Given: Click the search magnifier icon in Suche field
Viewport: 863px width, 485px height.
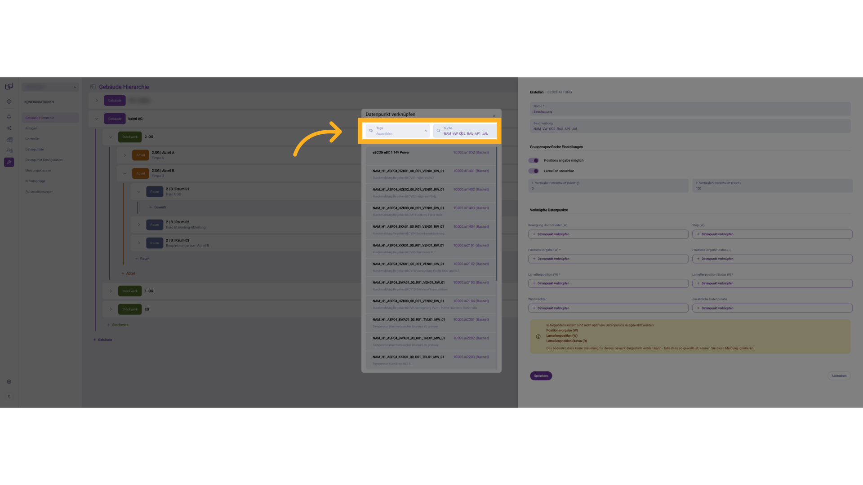Looking at the screenshot, I should tap(438, 131).
